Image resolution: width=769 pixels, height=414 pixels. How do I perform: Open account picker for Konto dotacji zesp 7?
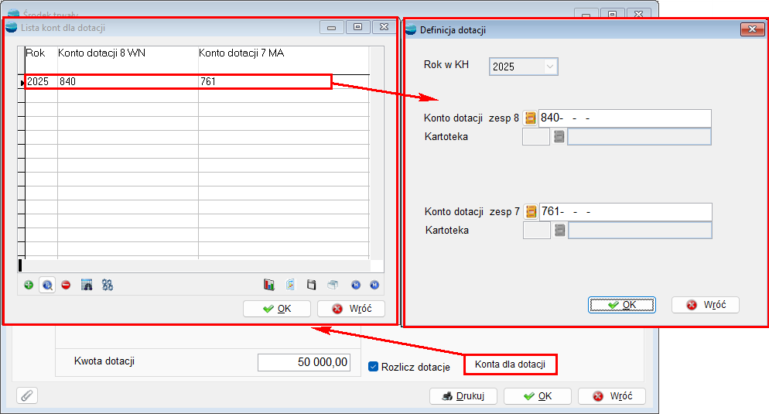(531, 211)
